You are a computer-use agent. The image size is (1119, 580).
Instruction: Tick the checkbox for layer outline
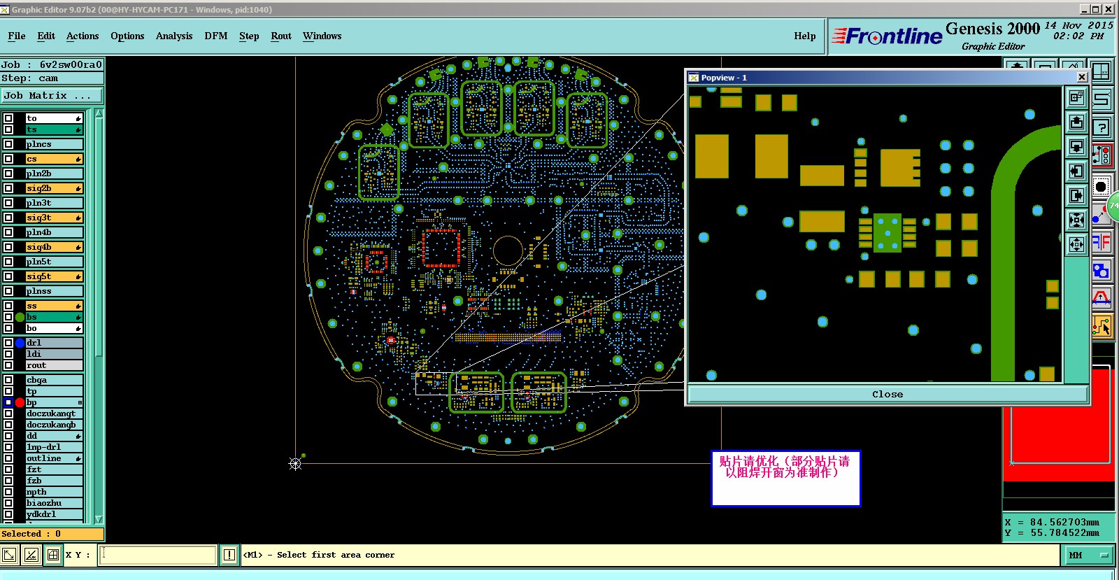pyautogui.click(x=8, y=458)
